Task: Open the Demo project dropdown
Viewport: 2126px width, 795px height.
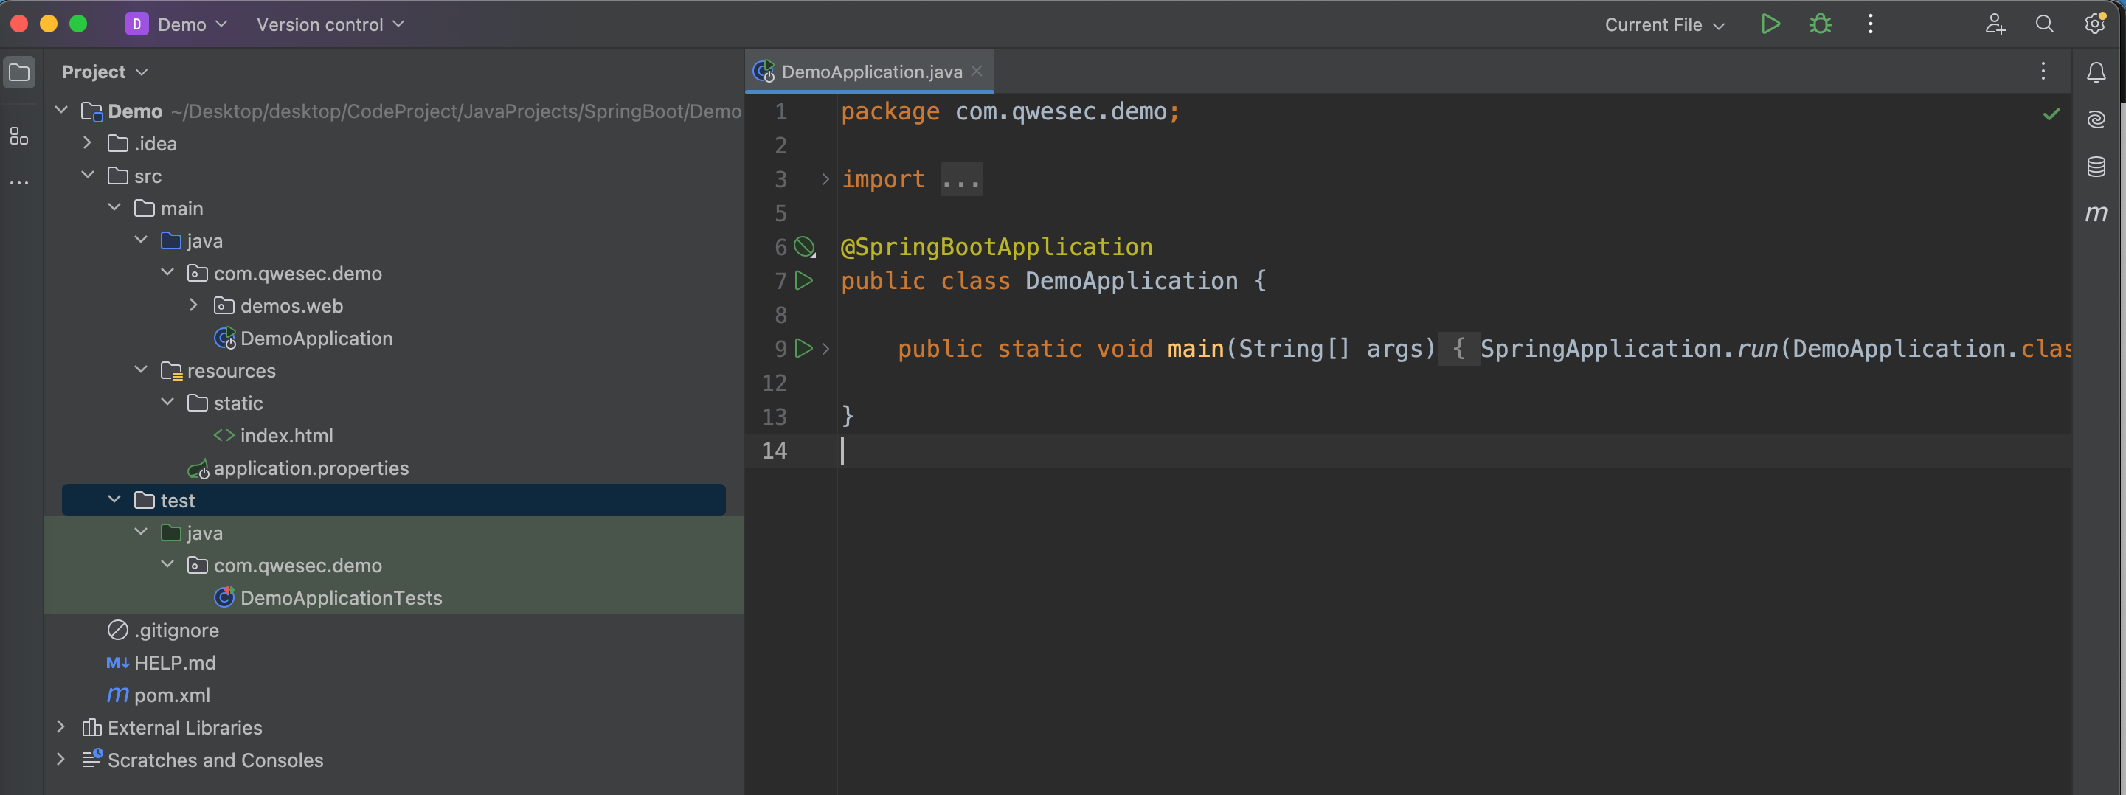Action: [192, 24]
